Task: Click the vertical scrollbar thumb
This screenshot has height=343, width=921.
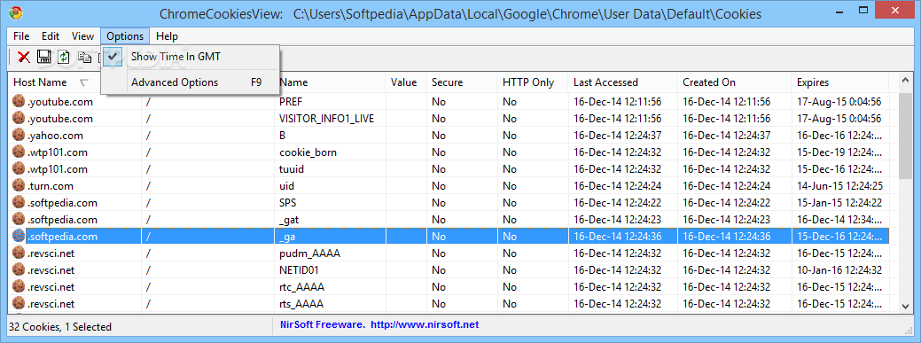Action: click(906, 136)
